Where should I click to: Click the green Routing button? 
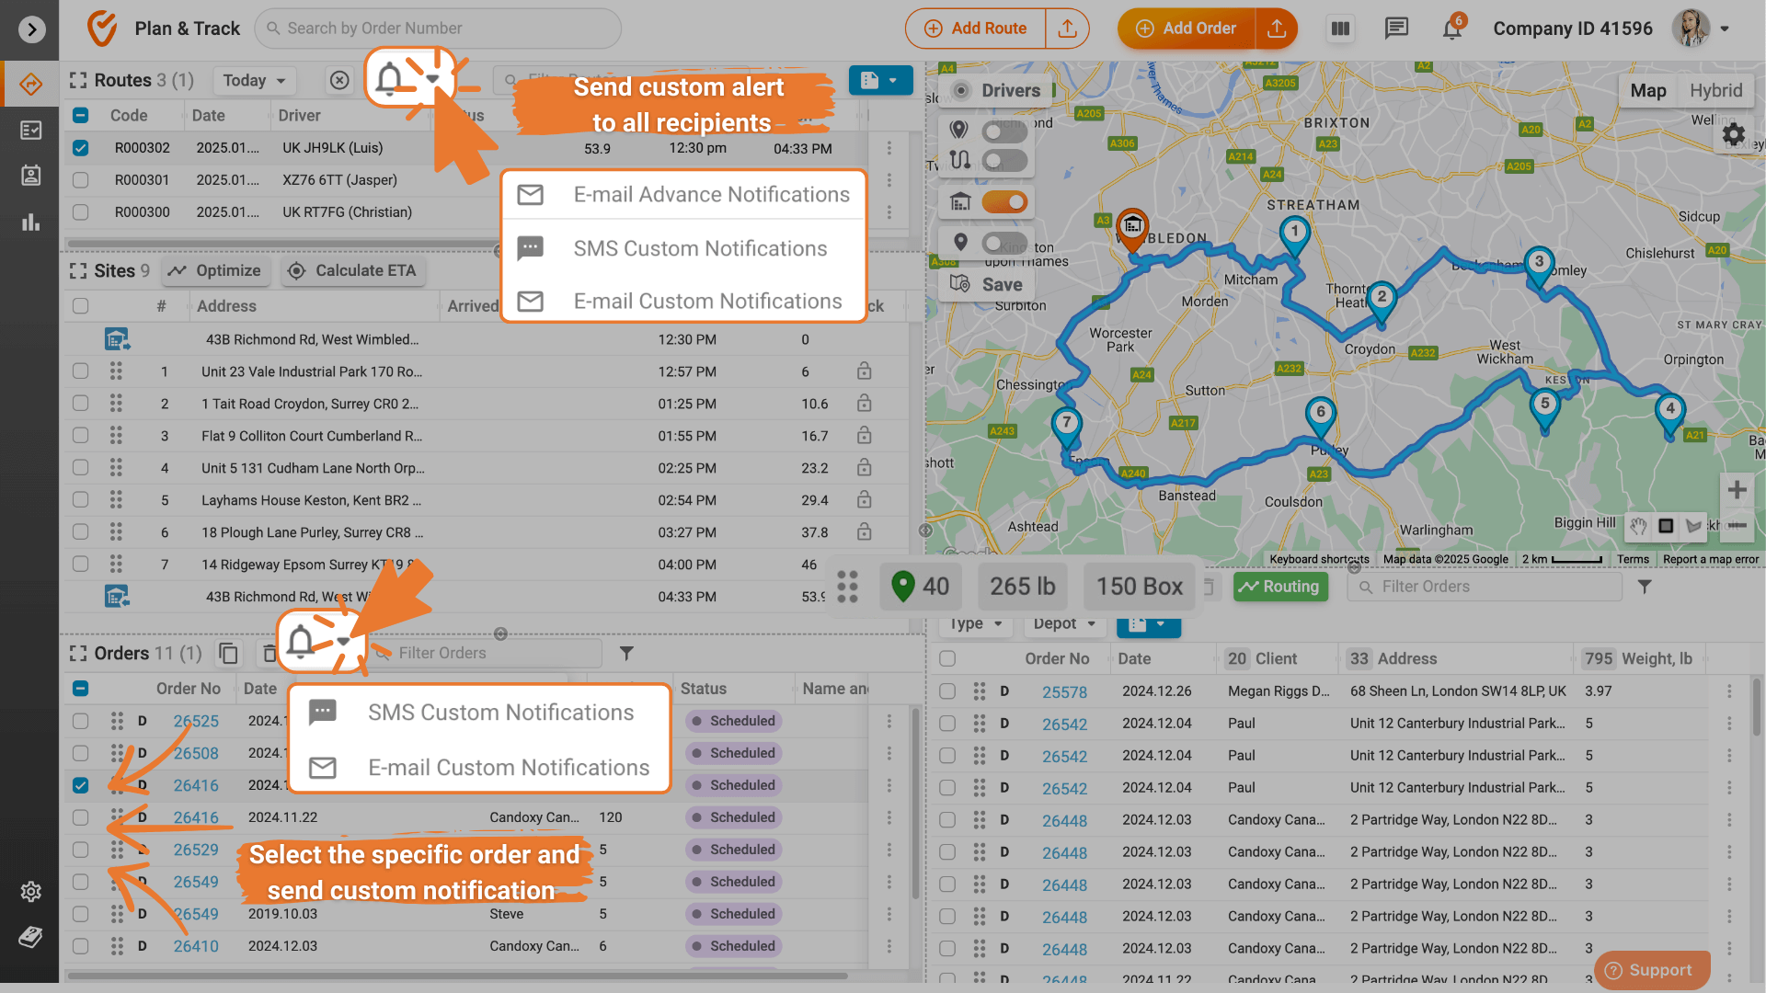(1279, 587)
